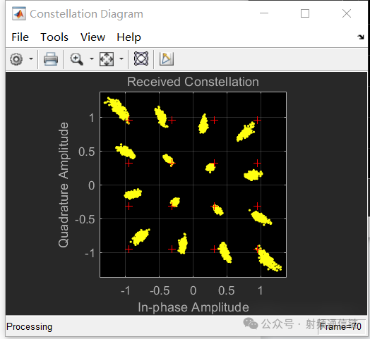The width and height of the screenshot is (370, 339).
Task: Open the Tools menu
Action: 54,37
